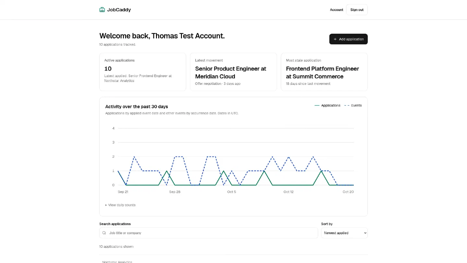Click the Events legend entry

[353, 105]
